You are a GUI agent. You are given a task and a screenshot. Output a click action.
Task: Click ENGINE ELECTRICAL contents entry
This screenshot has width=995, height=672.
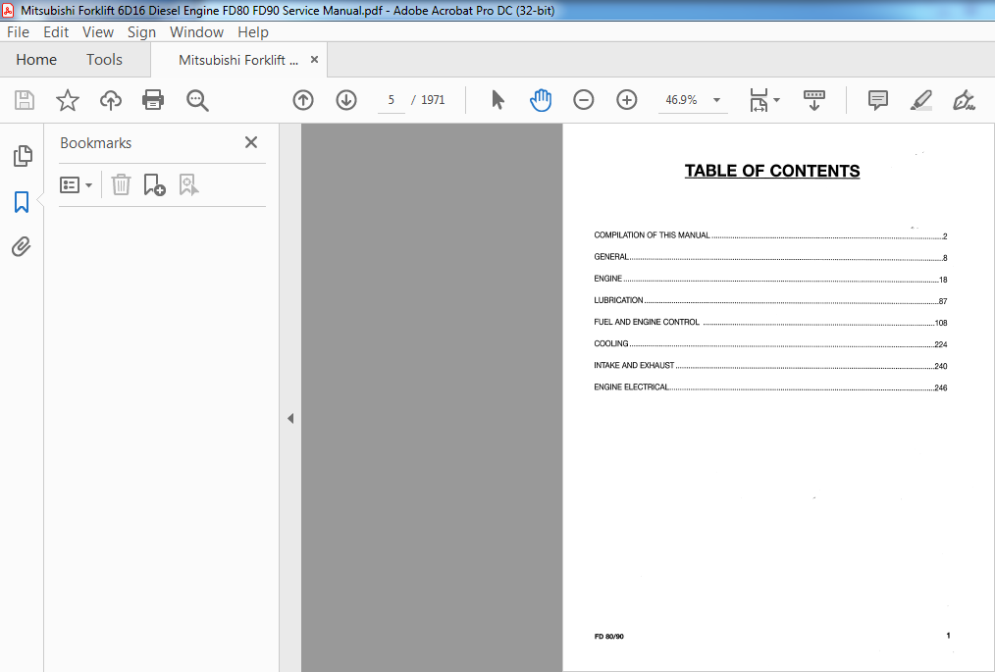770,388
